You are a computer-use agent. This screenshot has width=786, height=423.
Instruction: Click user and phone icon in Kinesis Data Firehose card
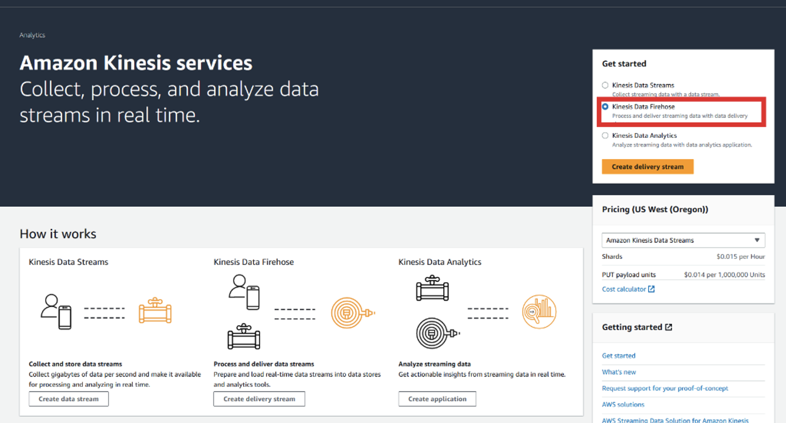tap(244, 292)
